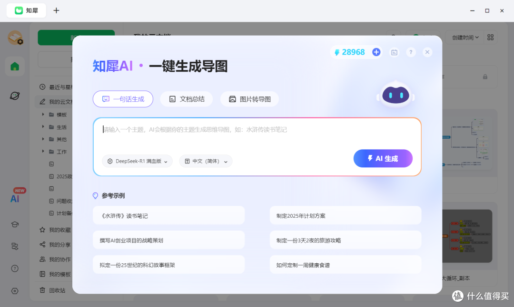Open the 创建时间 sort dropdown
This screenshot has height=307, width=514.
pos(465,38)
